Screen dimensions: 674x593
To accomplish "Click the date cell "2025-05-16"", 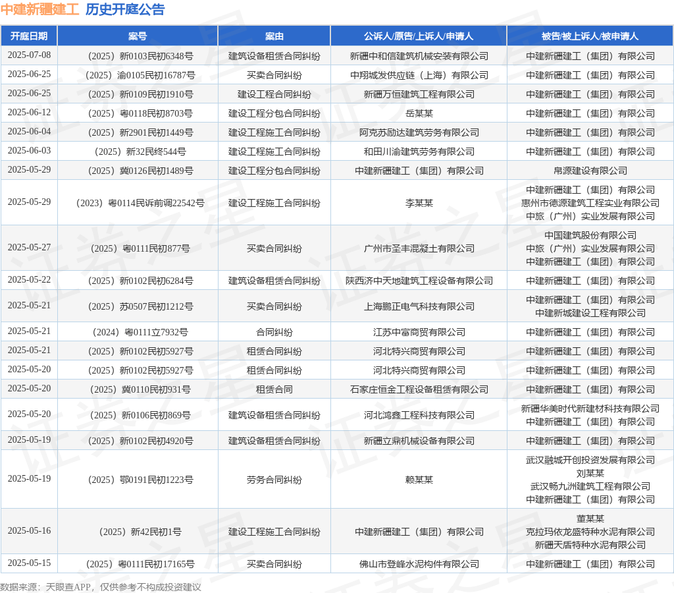I will 29,530.
